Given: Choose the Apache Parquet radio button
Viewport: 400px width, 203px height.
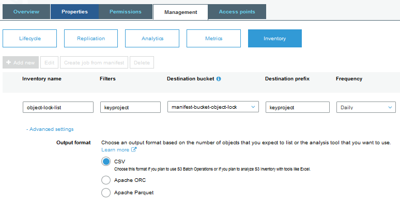Looking at the screenshot, I should pyautogui.click(x=106, y=193).
